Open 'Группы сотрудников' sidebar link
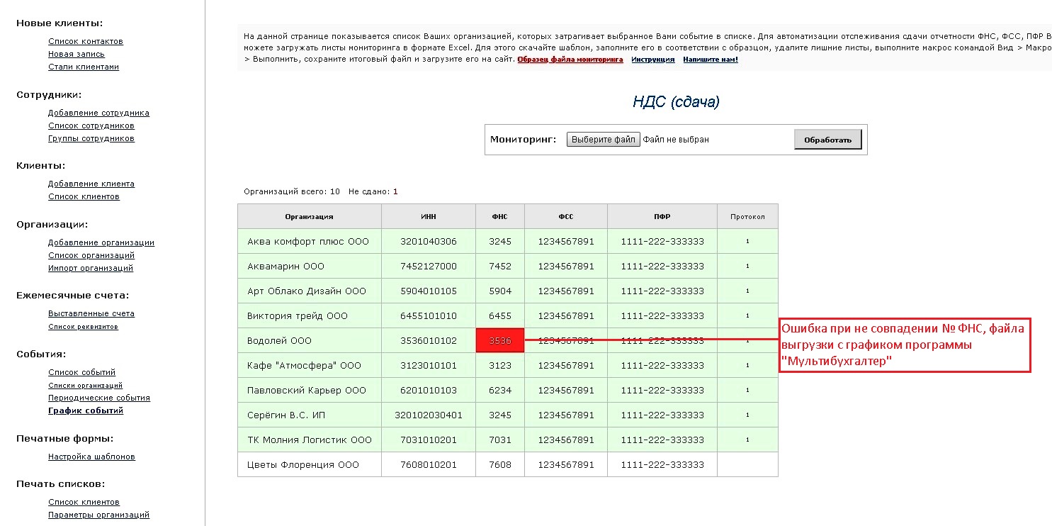Screen dimensions: 1052x526 (x=91, y=138)
